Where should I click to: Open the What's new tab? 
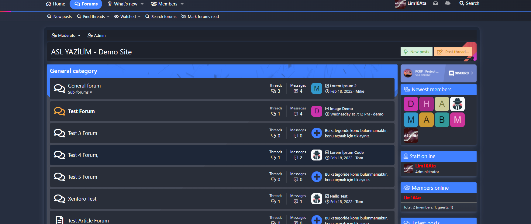click(122, 4)
